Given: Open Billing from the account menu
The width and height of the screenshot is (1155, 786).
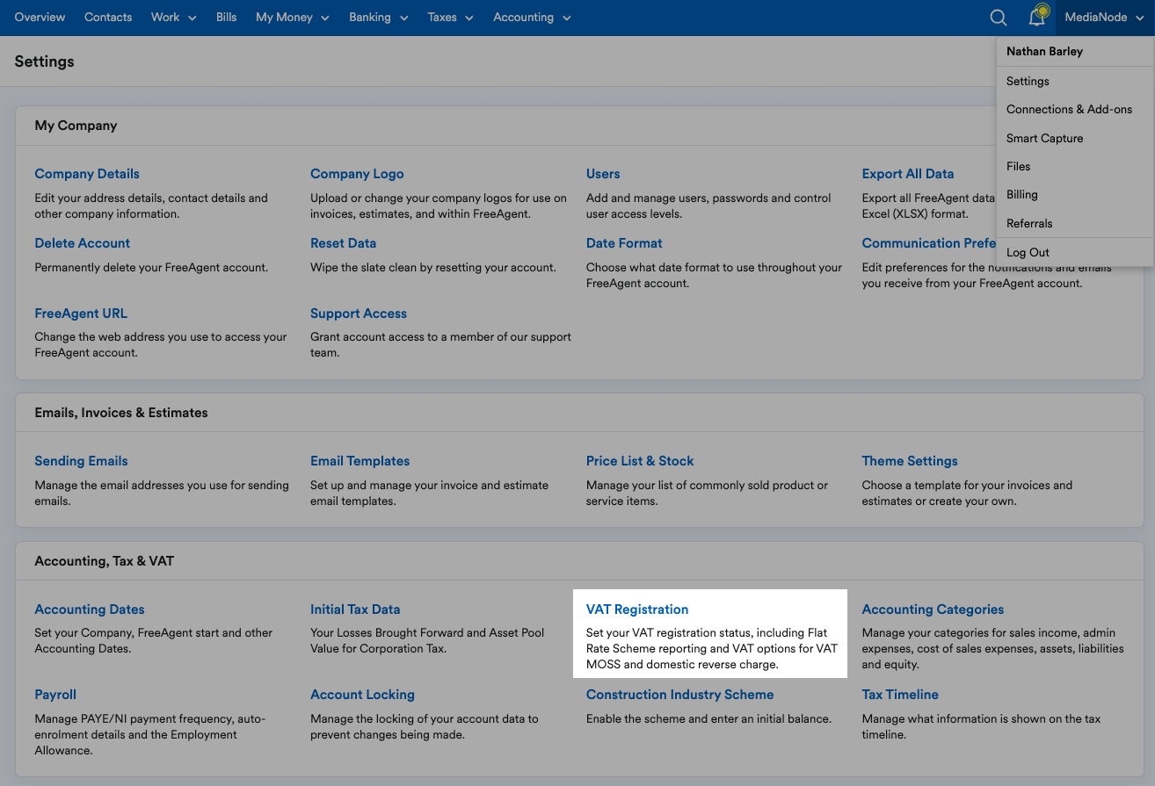Looking at the screenshot, I should click(x=1021, y=195).
